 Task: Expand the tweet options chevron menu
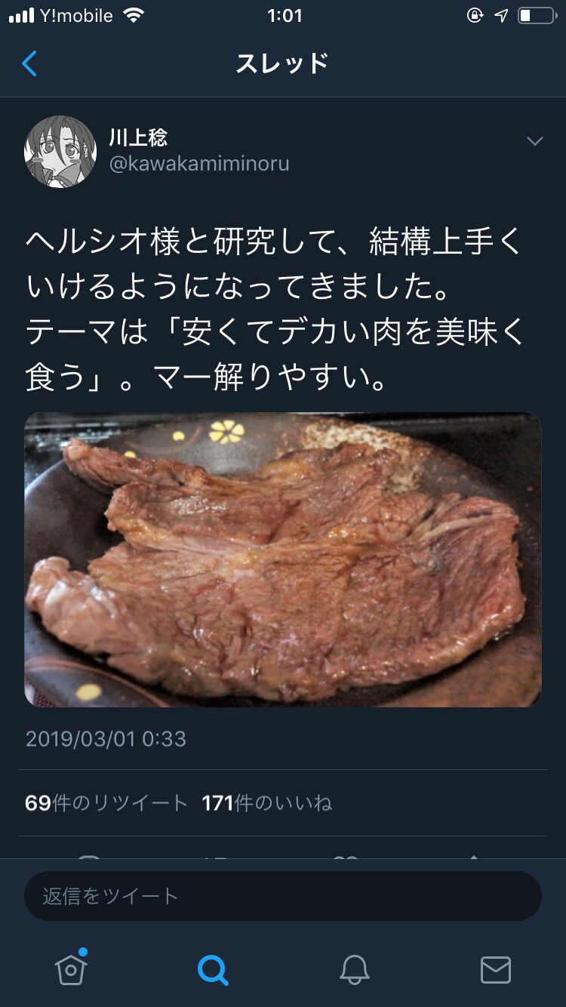534,141
